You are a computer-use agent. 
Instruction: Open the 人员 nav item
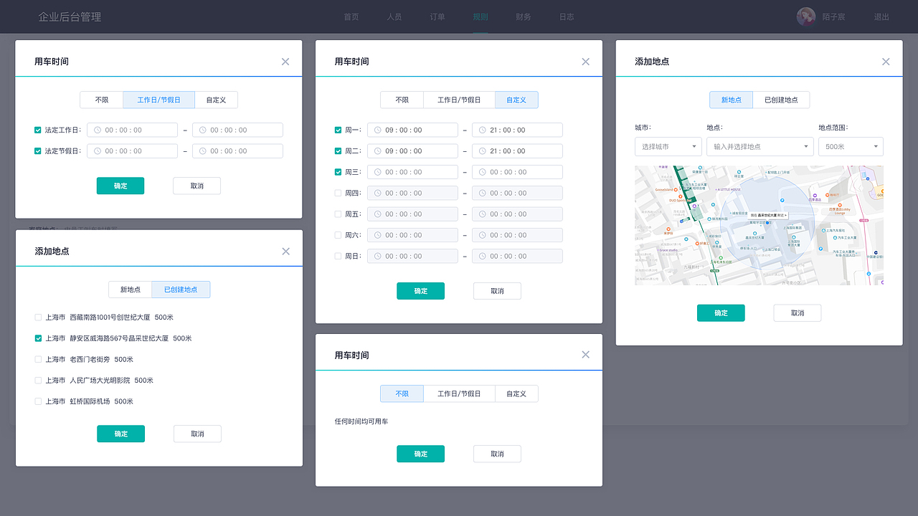[x=394, y=16]
